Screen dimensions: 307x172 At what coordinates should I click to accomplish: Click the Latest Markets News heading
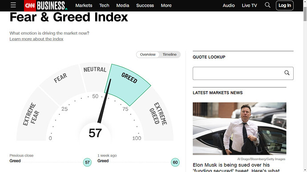tap(218, 93)
